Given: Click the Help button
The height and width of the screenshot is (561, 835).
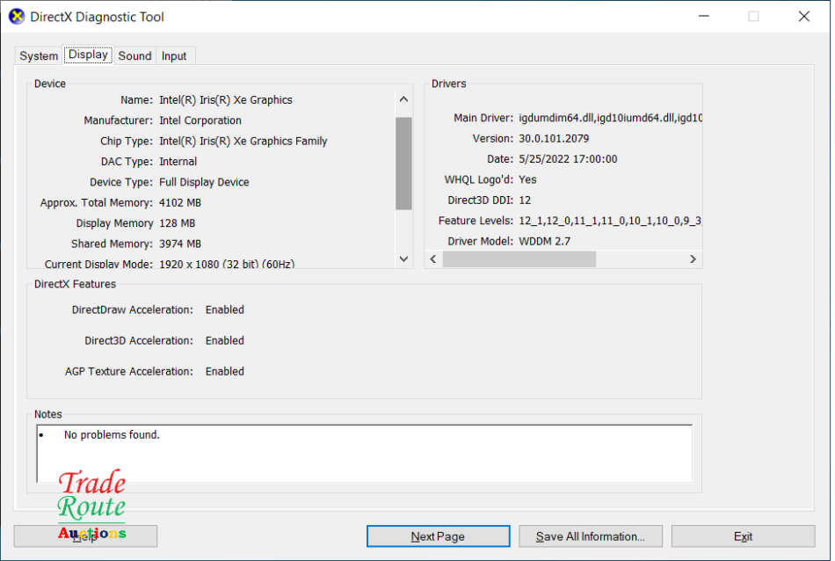Looking at the screenshot, I should [x=85, y=536].
